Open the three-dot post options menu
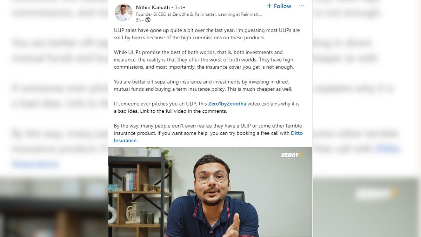Screen dimensions: 421x237 (302, 6)
